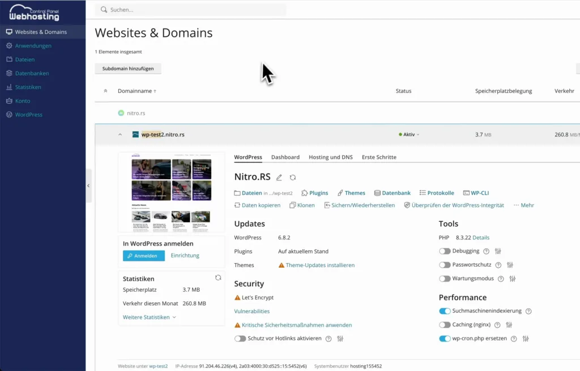580x371 pixels.
Task: Switch to the WordPress tab
Action: click(x=248, y=157)
